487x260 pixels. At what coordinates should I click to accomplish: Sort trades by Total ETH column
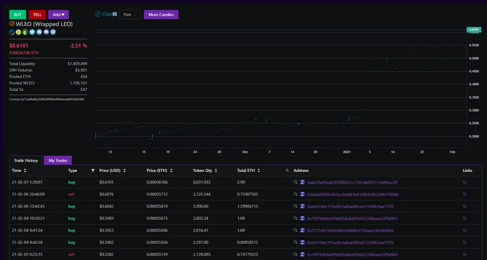click(259, 171)
